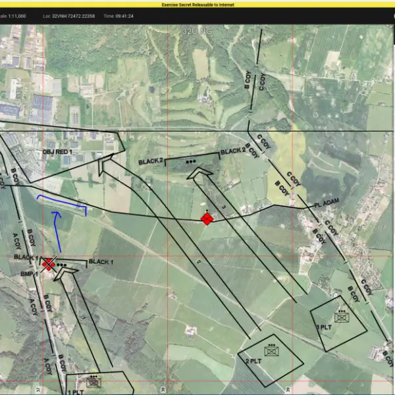This screenshot has width=395, height=395.
Task: Select the red hostile diamond on PL ADAM
Action: tap(207, 219)
